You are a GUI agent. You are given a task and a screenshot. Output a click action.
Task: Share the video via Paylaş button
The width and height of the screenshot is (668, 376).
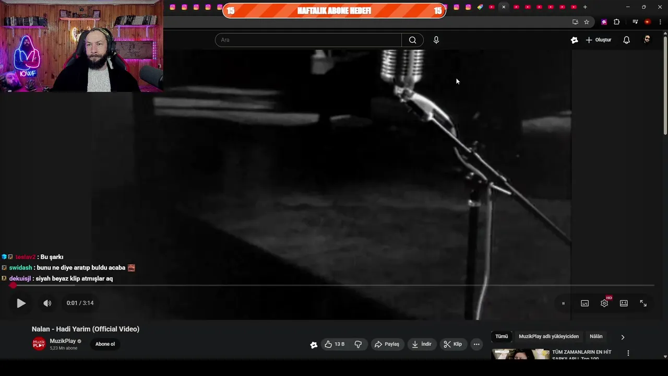click(x=387, y=344)
